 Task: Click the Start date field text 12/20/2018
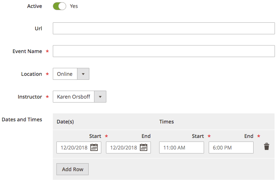pos(74,148)
